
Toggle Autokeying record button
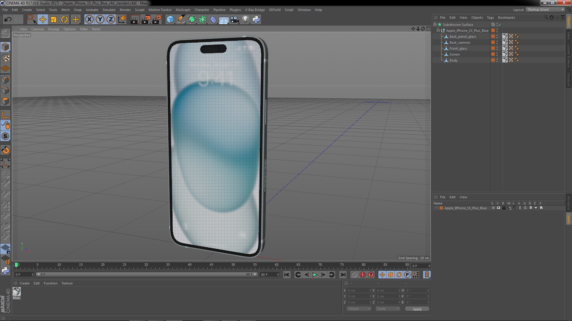[x=363, y=275]
